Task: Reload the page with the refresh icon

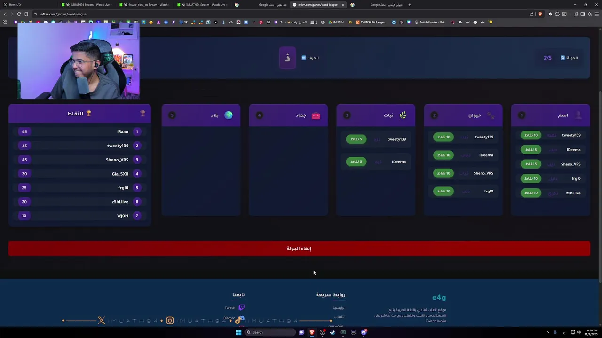Action: (x=19, y=14)
